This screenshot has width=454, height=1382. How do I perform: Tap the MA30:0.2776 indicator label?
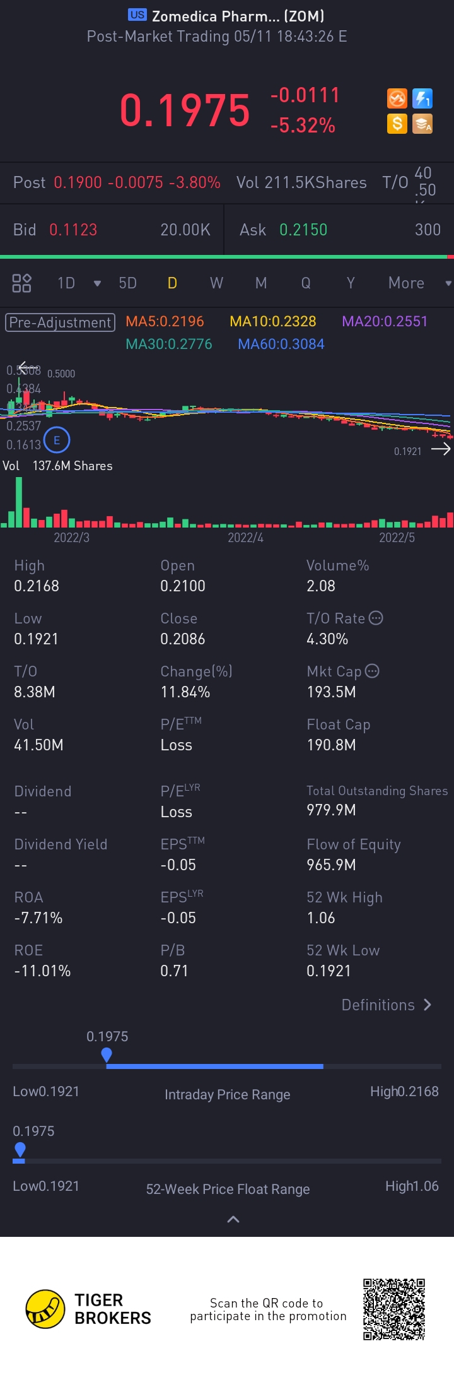pyautogui.click(x=169, y=344)
